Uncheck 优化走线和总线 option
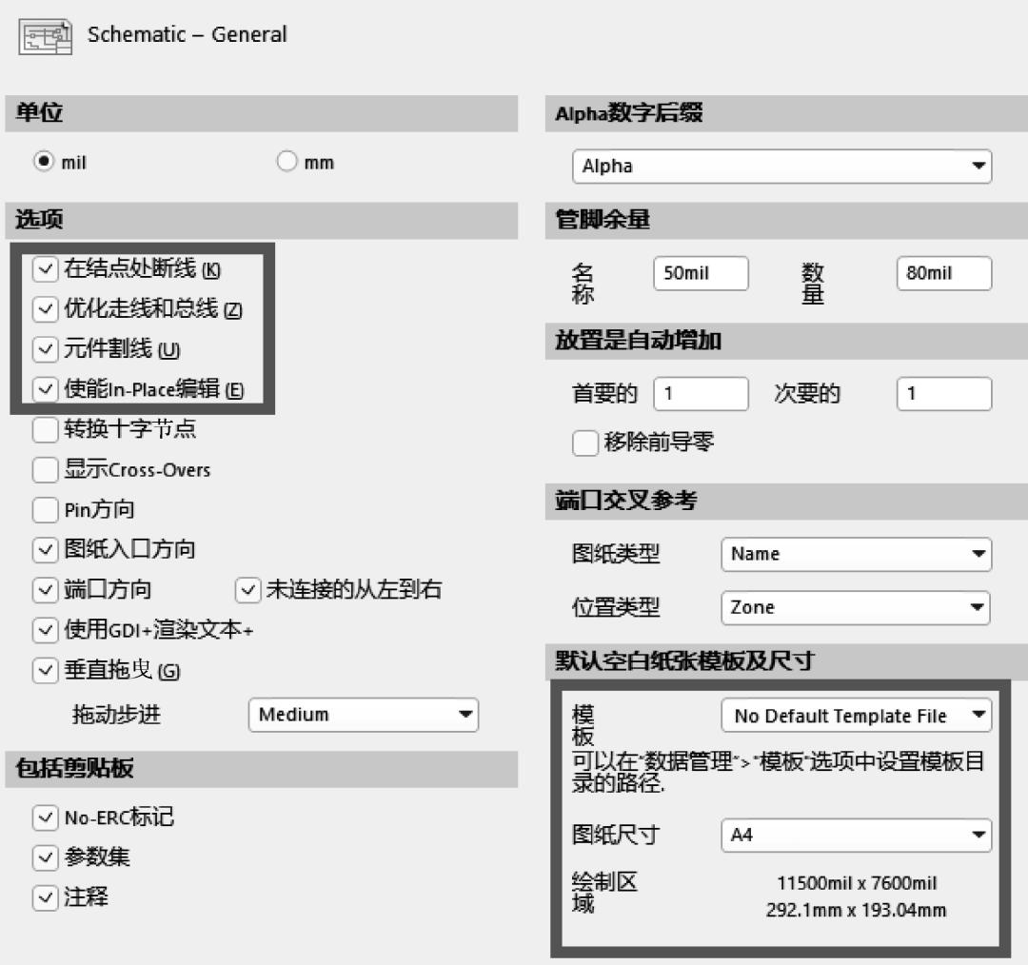This screenshot has height=965, width=1028. 46,309
